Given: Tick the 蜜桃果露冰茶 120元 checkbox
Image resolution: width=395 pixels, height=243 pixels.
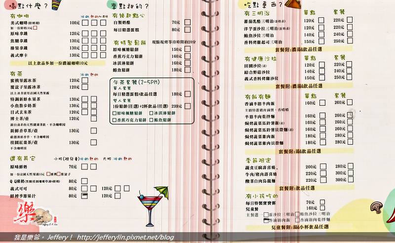Looking at the screenshot, I should pos(85,81).
